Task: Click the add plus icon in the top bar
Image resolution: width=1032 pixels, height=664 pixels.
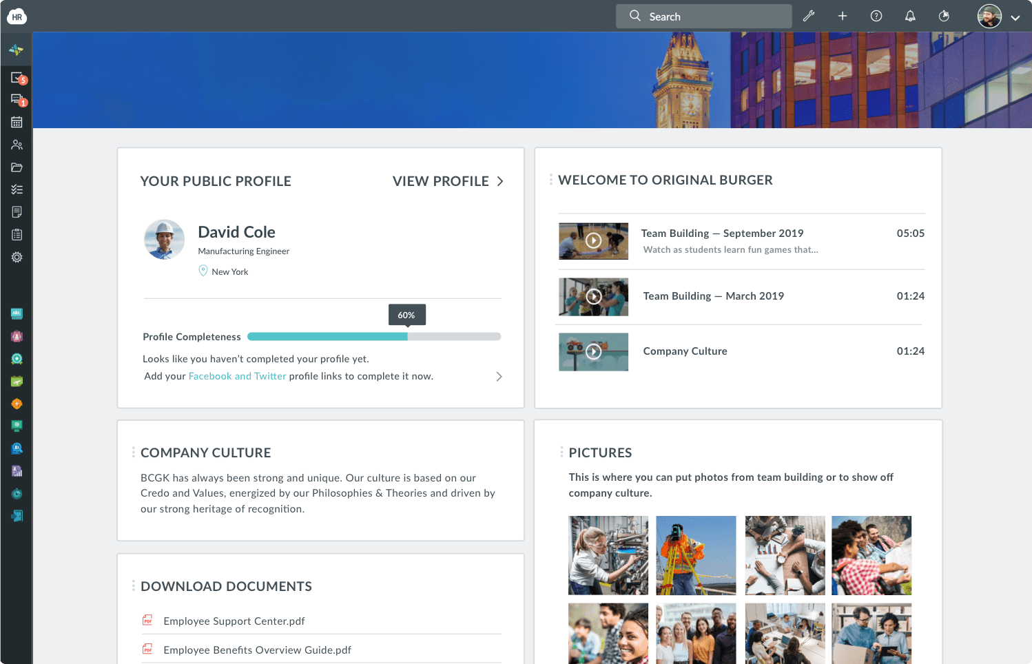Action: coord(842,15)
